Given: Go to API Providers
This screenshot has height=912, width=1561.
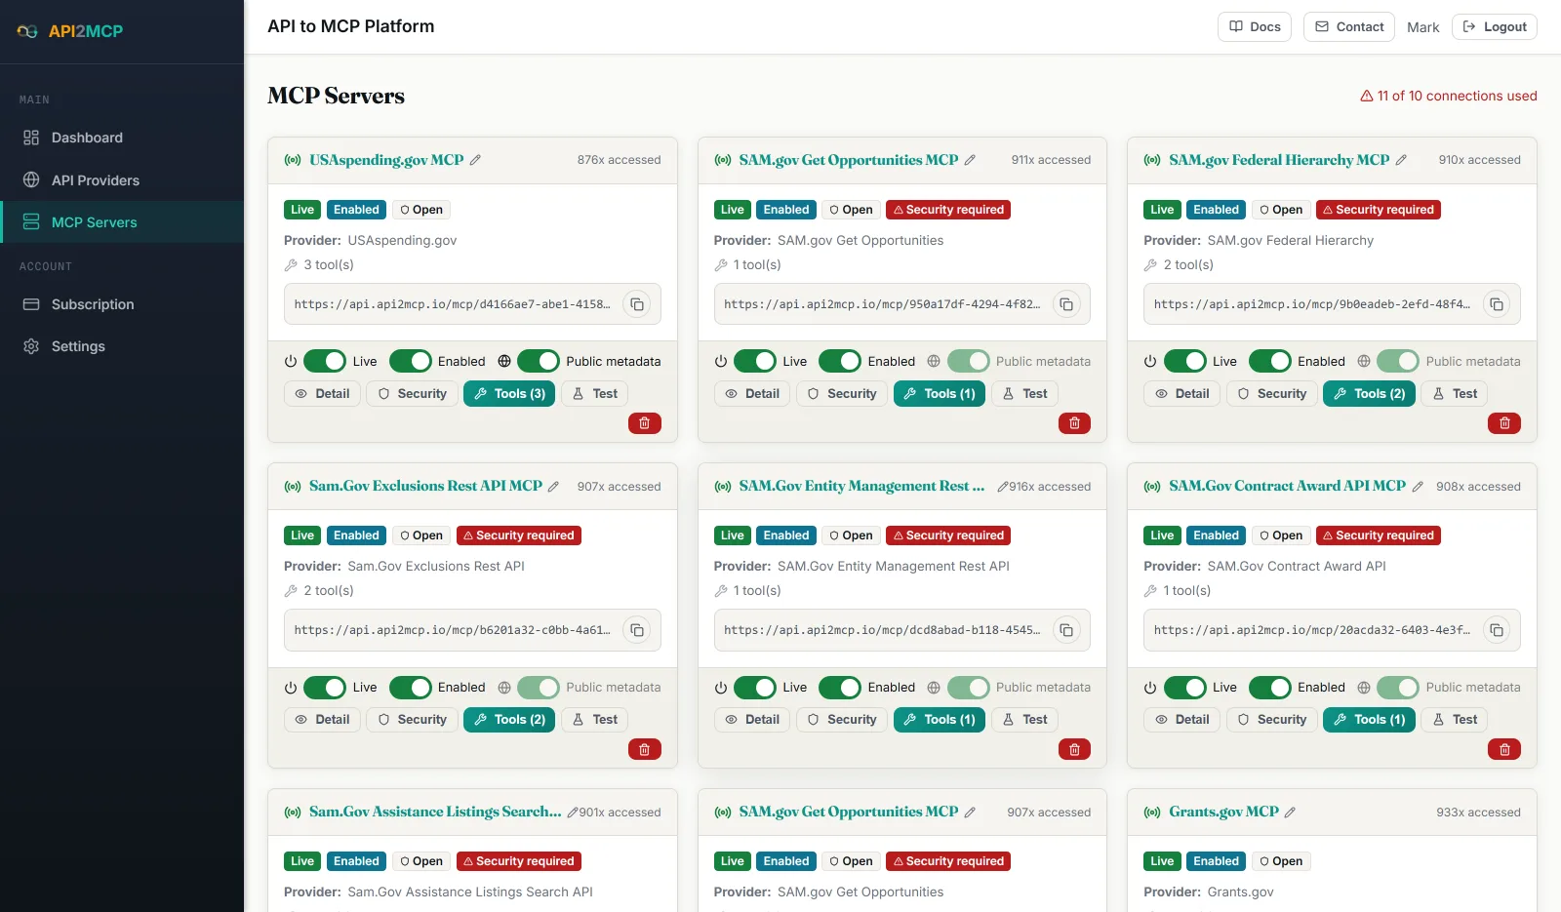Looking at the screenshot, I should (x=122, y=180).
